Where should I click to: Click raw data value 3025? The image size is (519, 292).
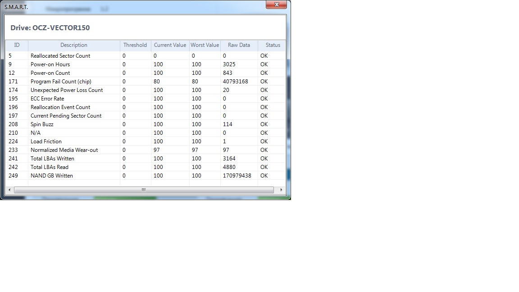[x=229, y=64]
